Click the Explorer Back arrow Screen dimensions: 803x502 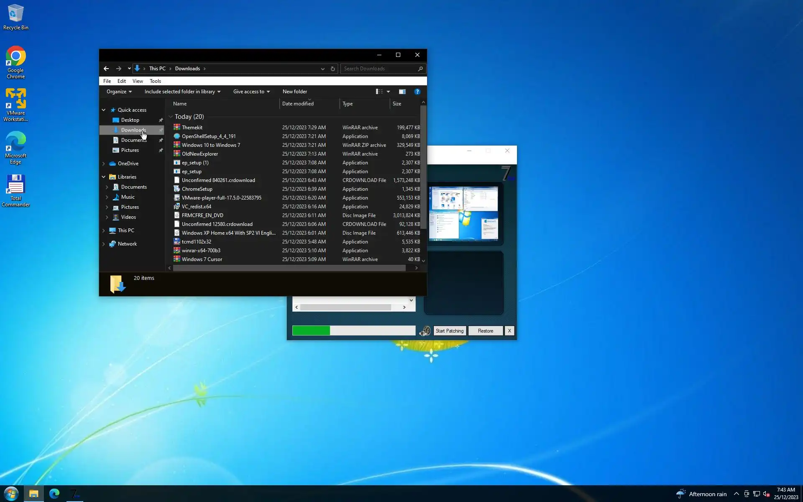(106, 69)
